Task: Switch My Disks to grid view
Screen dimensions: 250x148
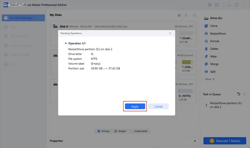Action: click(x=179, y=15)
